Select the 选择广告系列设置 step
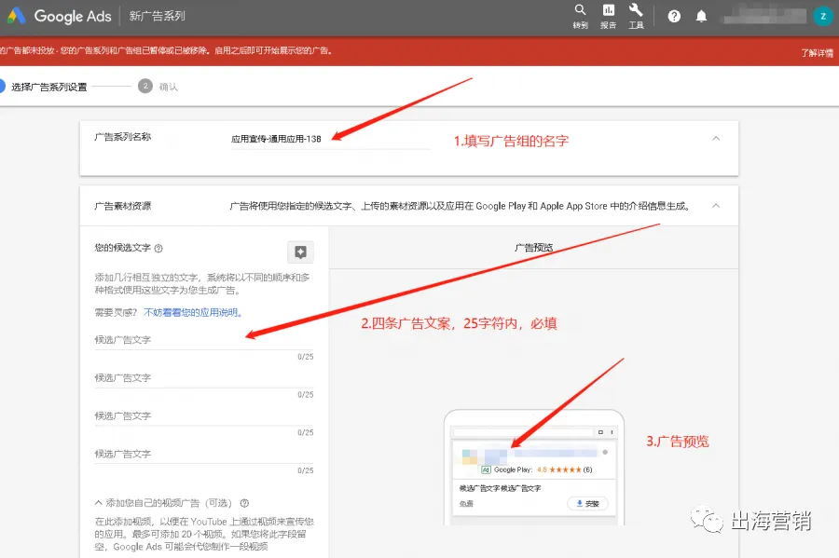 pyautogui.click(x=48, y=87)
